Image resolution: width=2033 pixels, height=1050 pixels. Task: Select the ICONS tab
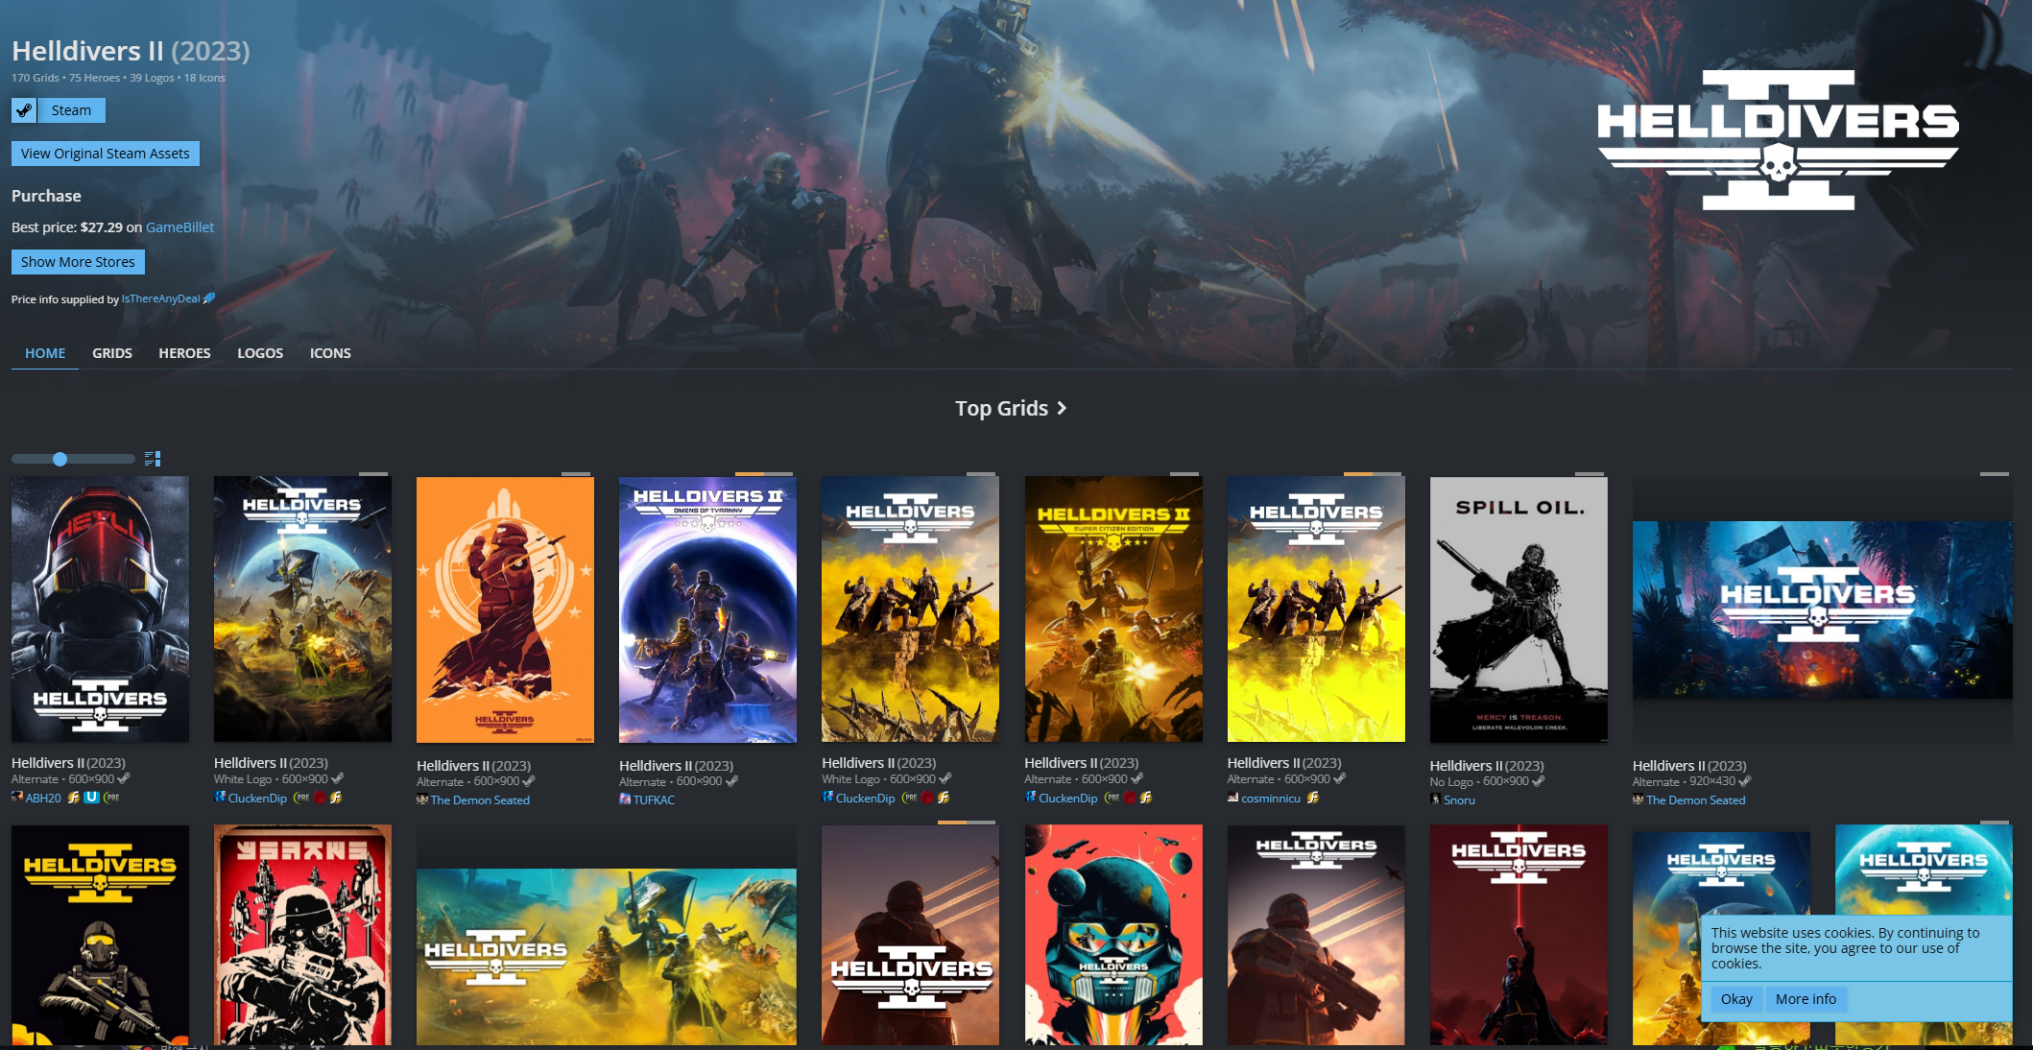coord(330,353)
